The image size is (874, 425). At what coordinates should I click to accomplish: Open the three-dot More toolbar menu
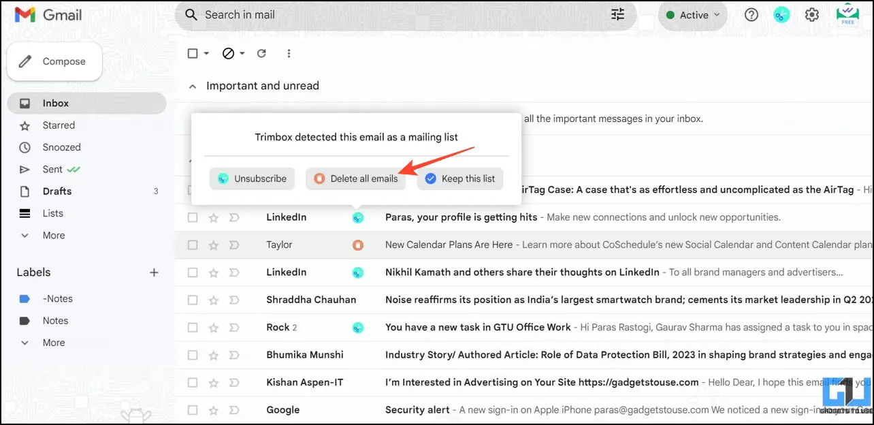click(289, 53)
